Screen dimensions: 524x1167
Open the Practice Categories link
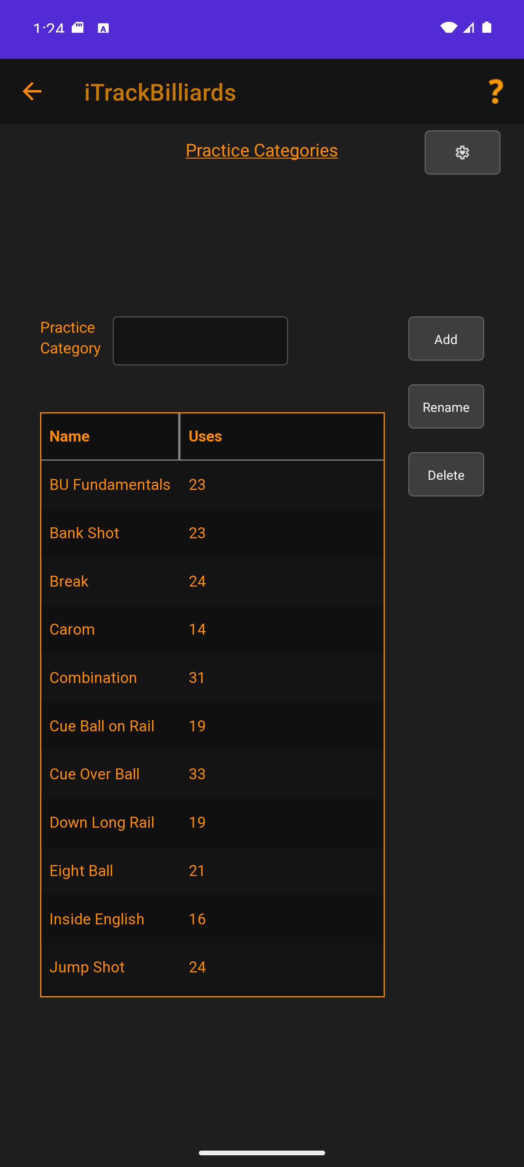tap(261, 150)
